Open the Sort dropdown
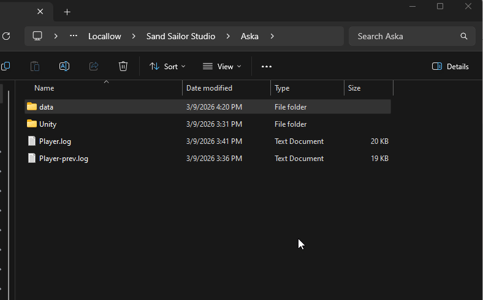 point(167,66)
